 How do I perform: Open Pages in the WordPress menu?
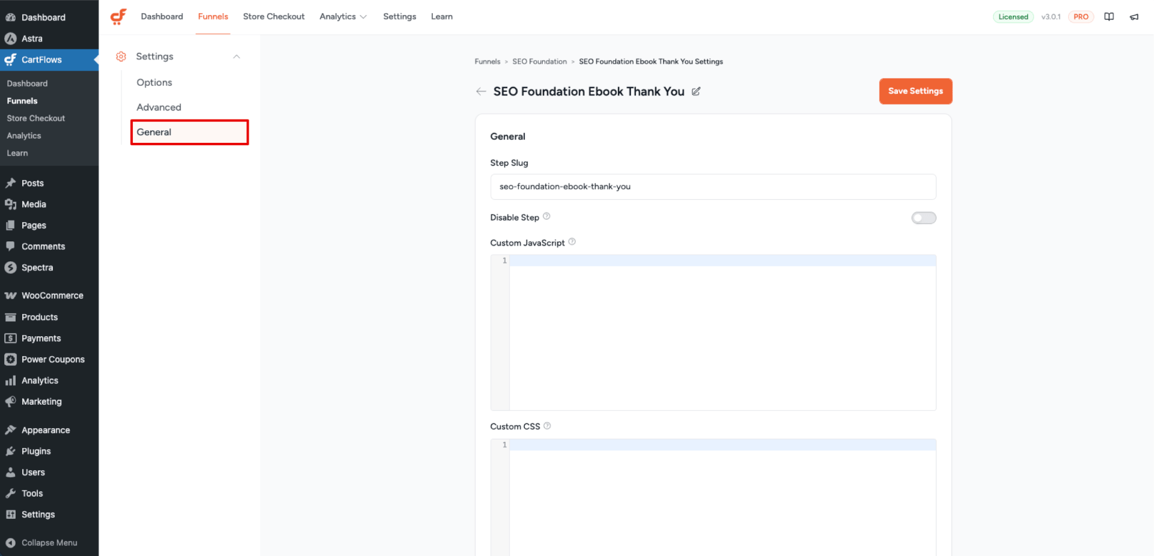(49, 225)
